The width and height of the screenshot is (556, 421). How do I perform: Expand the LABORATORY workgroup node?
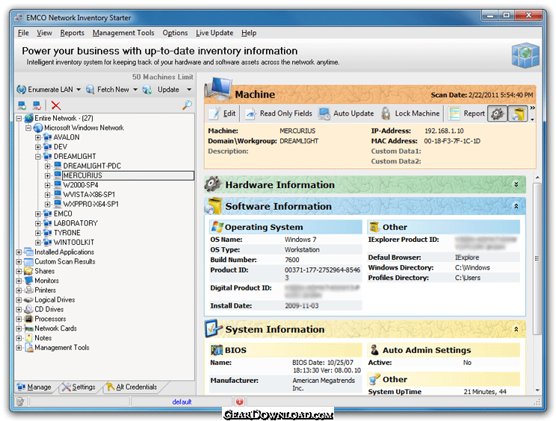click(x=38, y=223)
